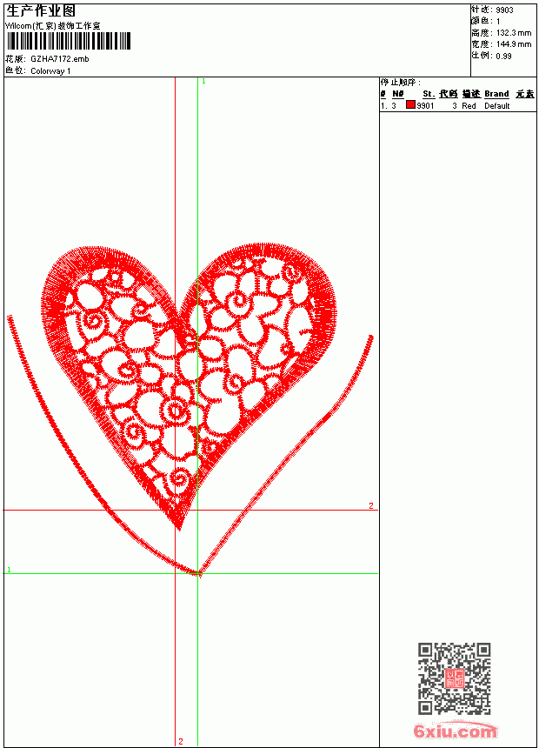The height and width of the screenshot is (748, 539).
Task: Click the Brand column header
Action: tap(496, 94)
